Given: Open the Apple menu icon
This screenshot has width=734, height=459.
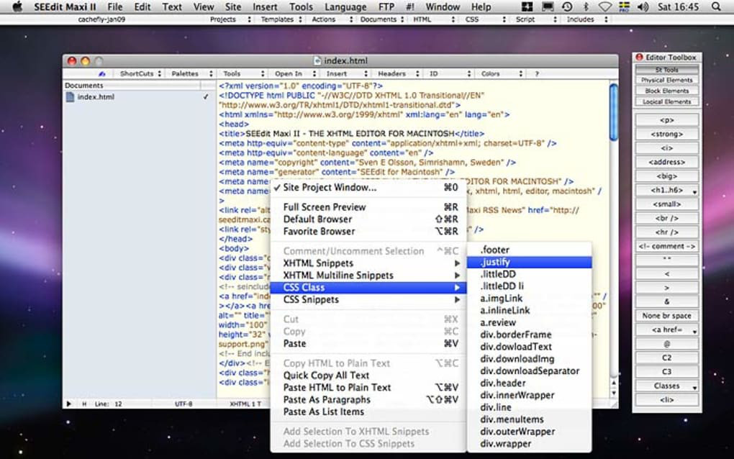Looking at the screenshot, I should (x=17, y=6).
